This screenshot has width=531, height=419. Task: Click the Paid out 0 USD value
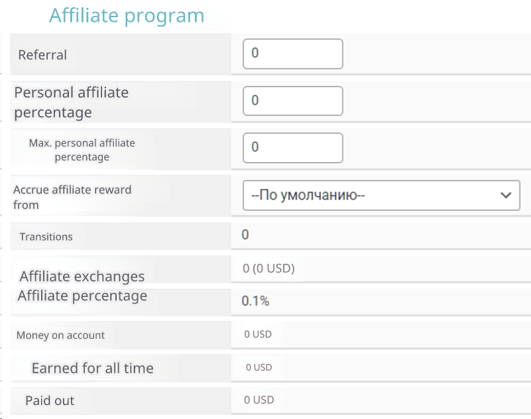[259, 400]
